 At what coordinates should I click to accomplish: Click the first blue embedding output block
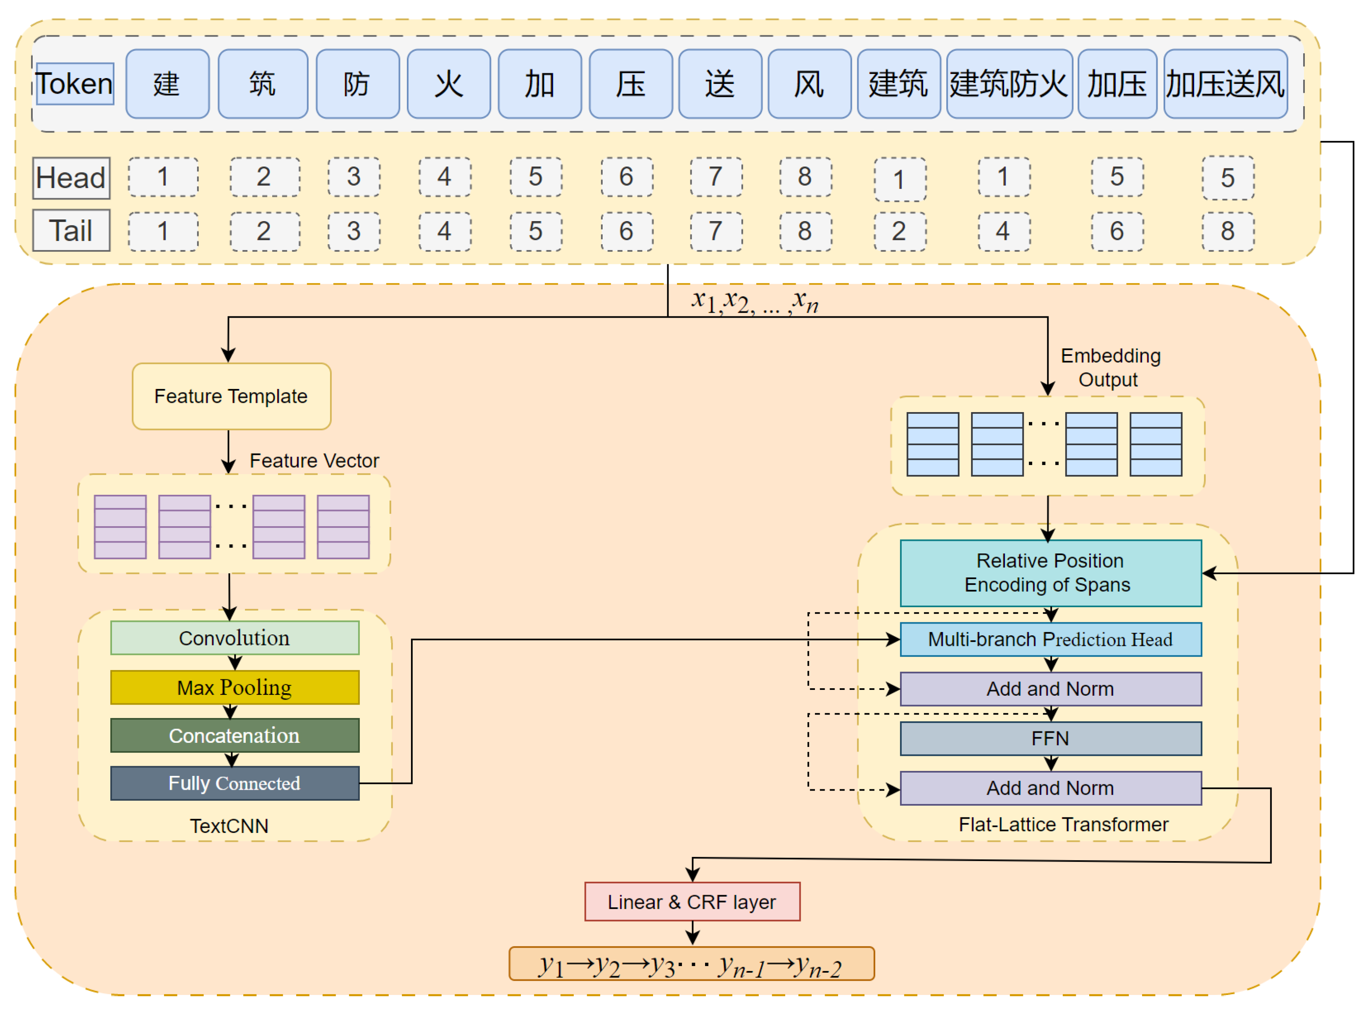click(x=933, y=444)
